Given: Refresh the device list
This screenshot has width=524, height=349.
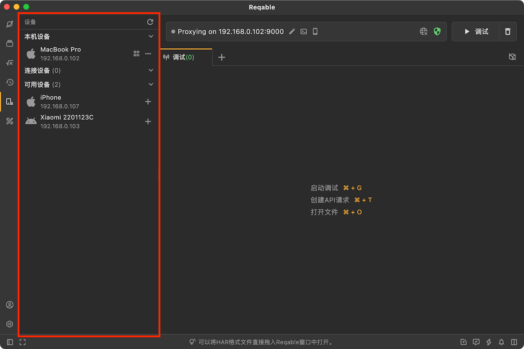Looking at the screenshot, I should click(150, 22).
